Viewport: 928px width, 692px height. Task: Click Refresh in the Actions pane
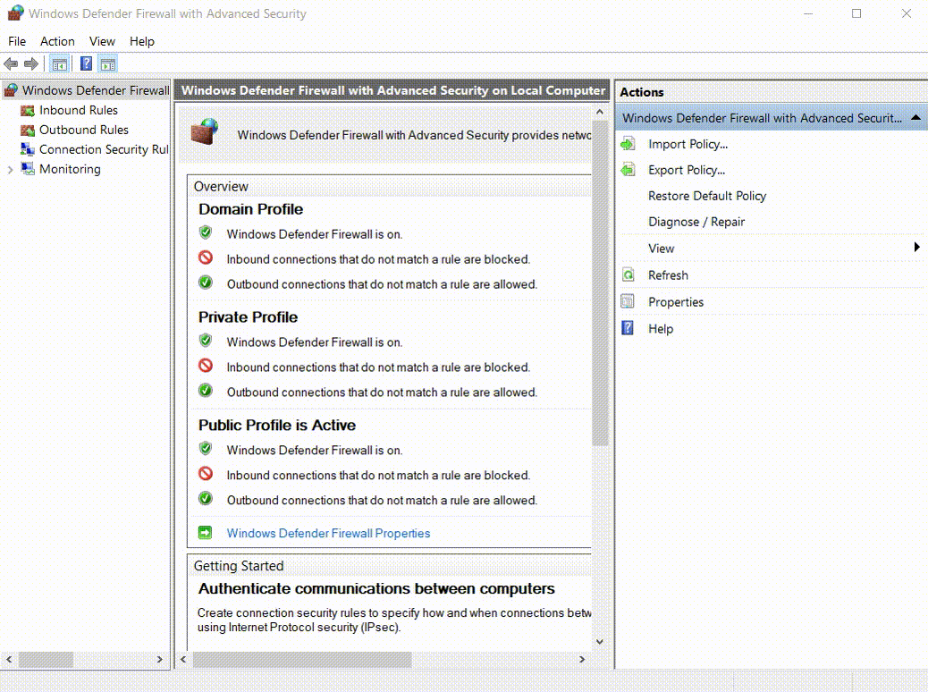click(668, 275)
